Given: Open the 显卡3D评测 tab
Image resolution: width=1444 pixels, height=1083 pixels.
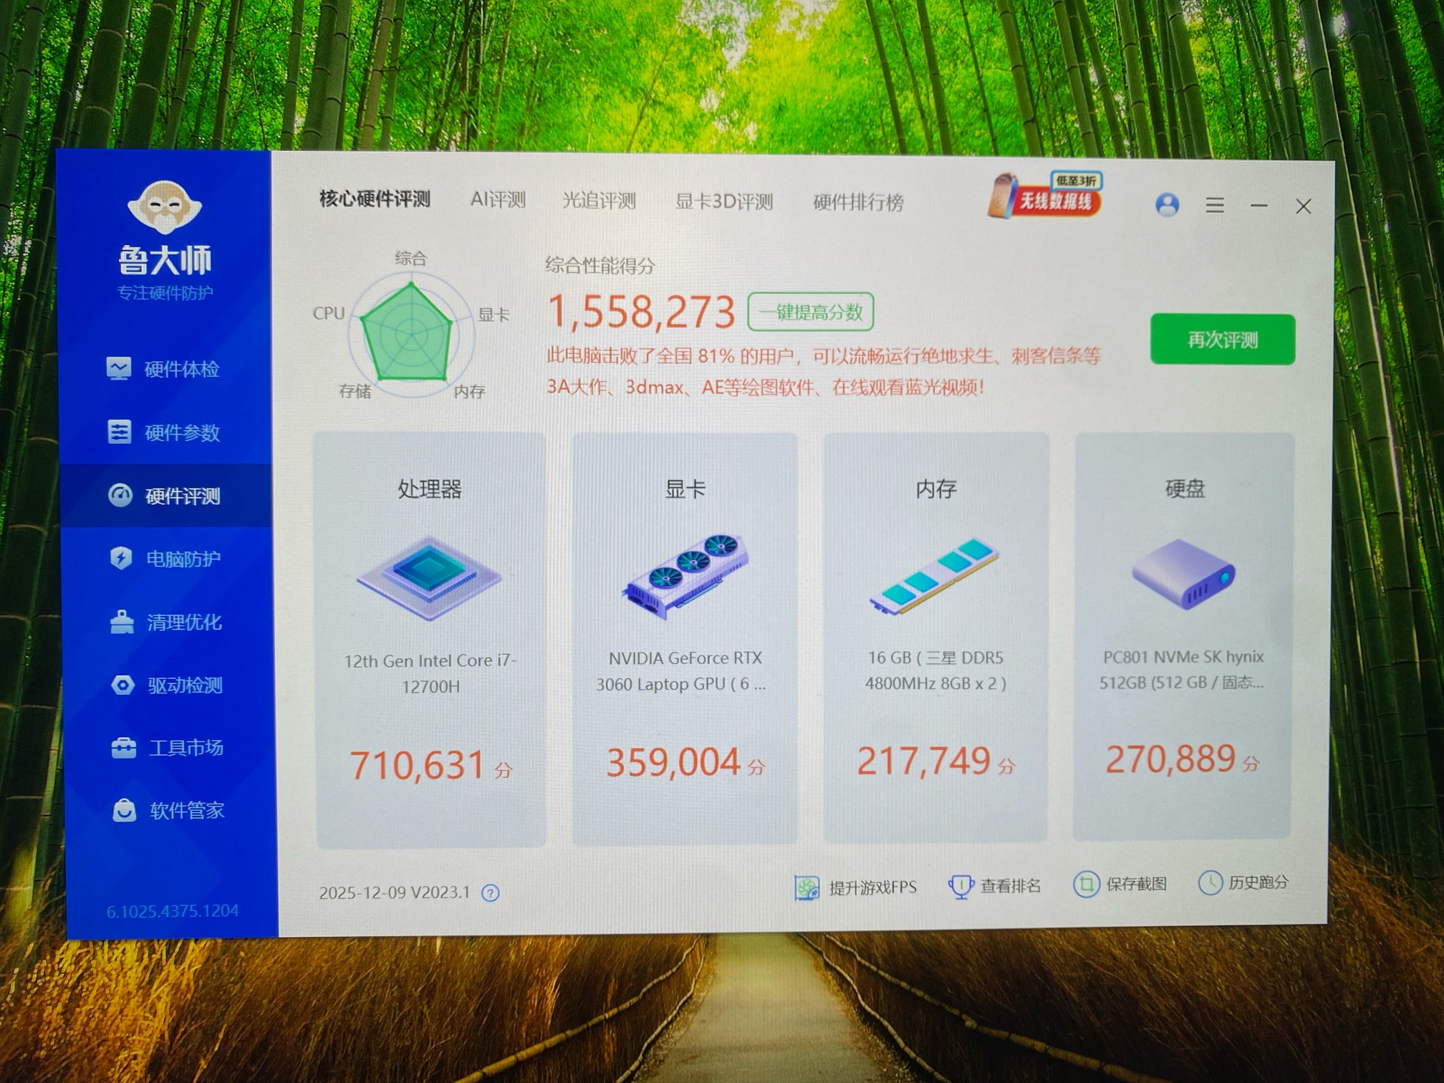Looking at the screenshot, I should coord(723,202).
